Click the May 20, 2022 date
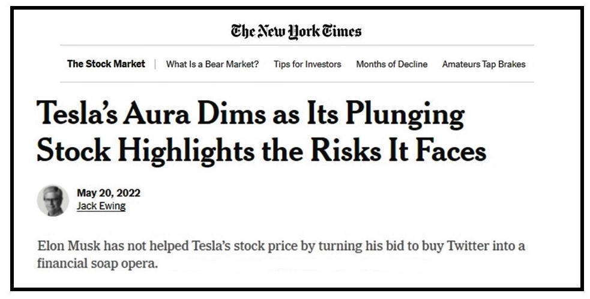This screenshot has width=590, height=299. tap(109, 193)
